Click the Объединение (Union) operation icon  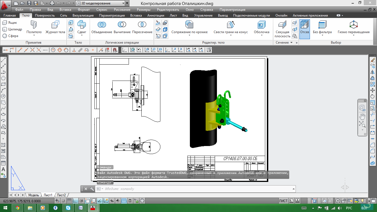[102, 28]
